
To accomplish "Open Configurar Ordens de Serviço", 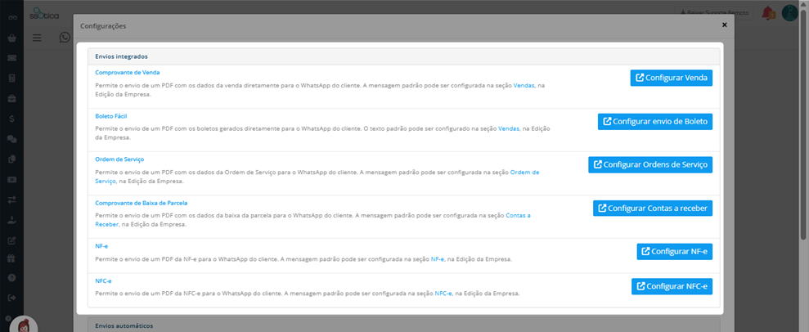I will pyautogui.click(x=650, y=164).
